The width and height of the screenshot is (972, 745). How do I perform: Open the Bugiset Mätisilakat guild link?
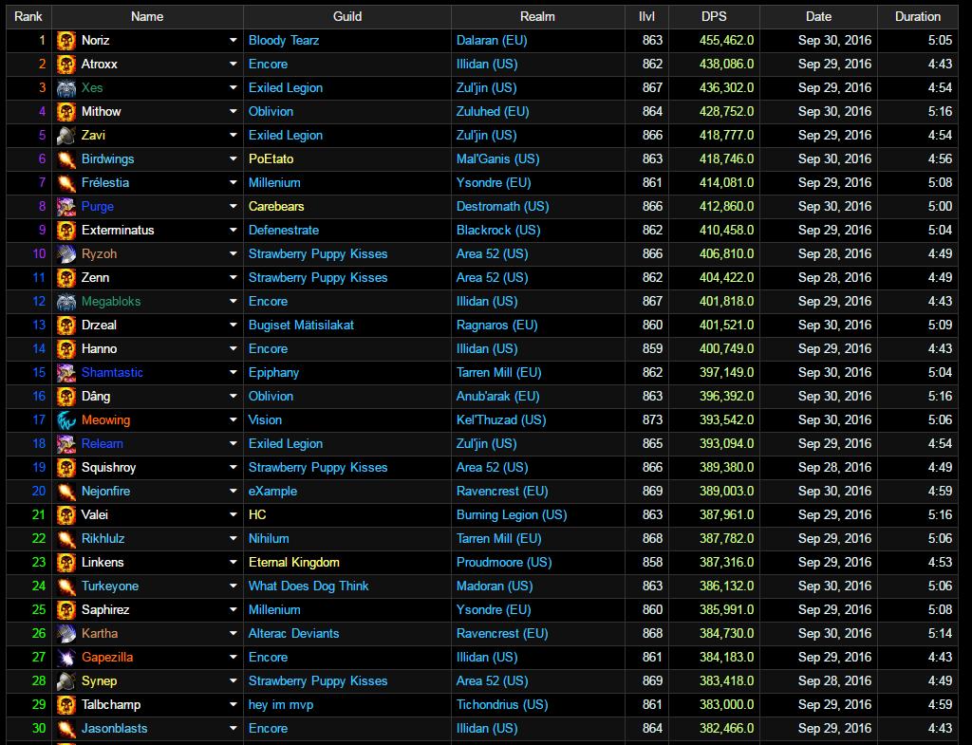301,326
